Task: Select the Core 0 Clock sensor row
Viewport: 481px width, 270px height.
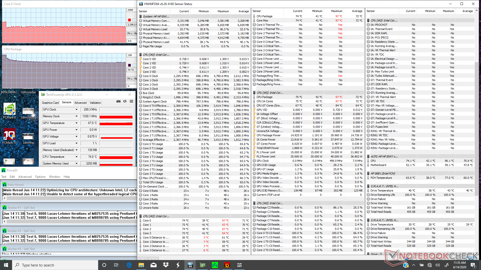Action: click(x=194, y=76)
